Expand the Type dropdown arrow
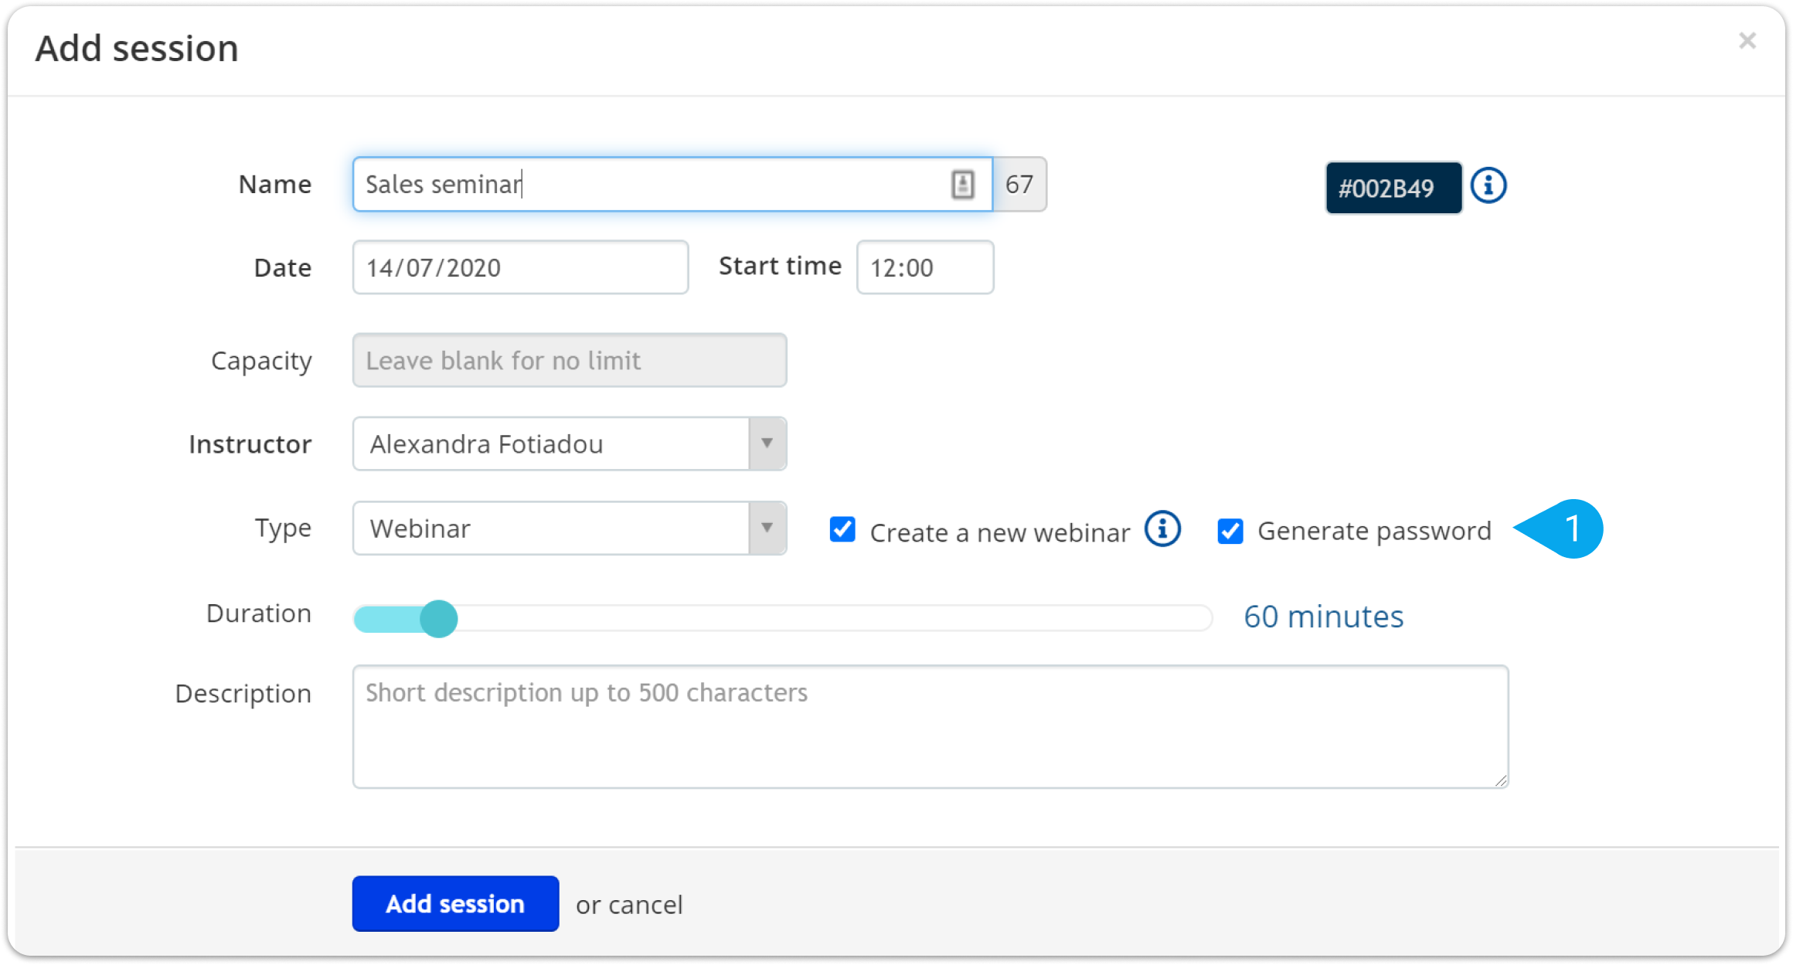The height and width of the screenshot is (965, 1793). pyautogui.click(x=767, y=528)
